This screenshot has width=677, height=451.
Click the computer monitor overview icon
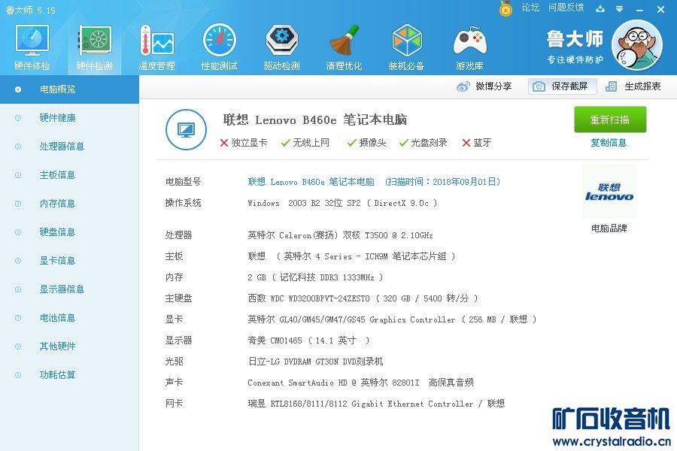click(x=186, y=129)
